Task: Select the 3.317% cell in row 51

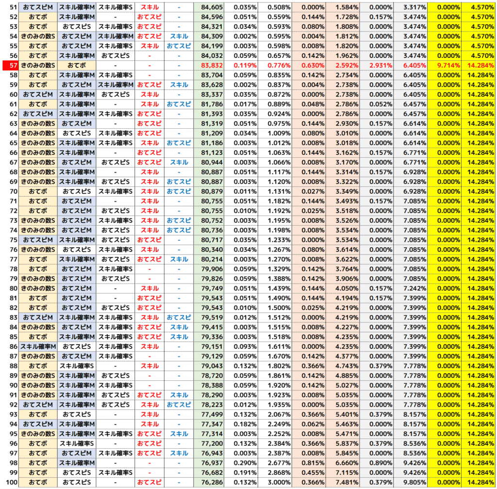Action: (411, 7)
